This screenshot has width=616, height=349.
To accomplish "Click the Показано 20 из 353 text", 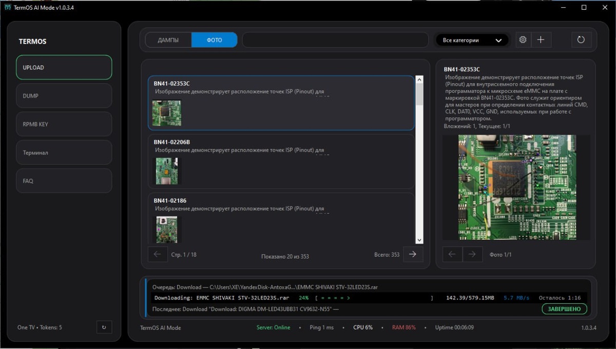I will [285, 256].
